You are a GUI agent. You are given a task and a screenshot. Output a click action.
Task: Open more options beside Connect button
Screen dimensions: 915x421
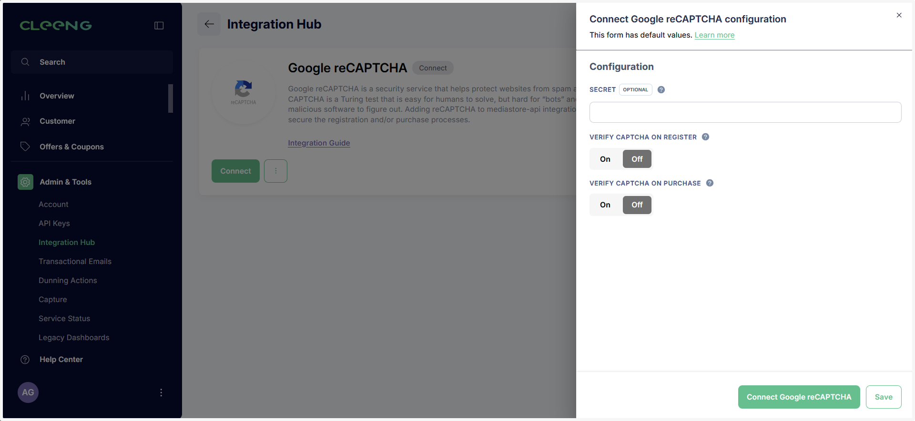coord(275,171)
